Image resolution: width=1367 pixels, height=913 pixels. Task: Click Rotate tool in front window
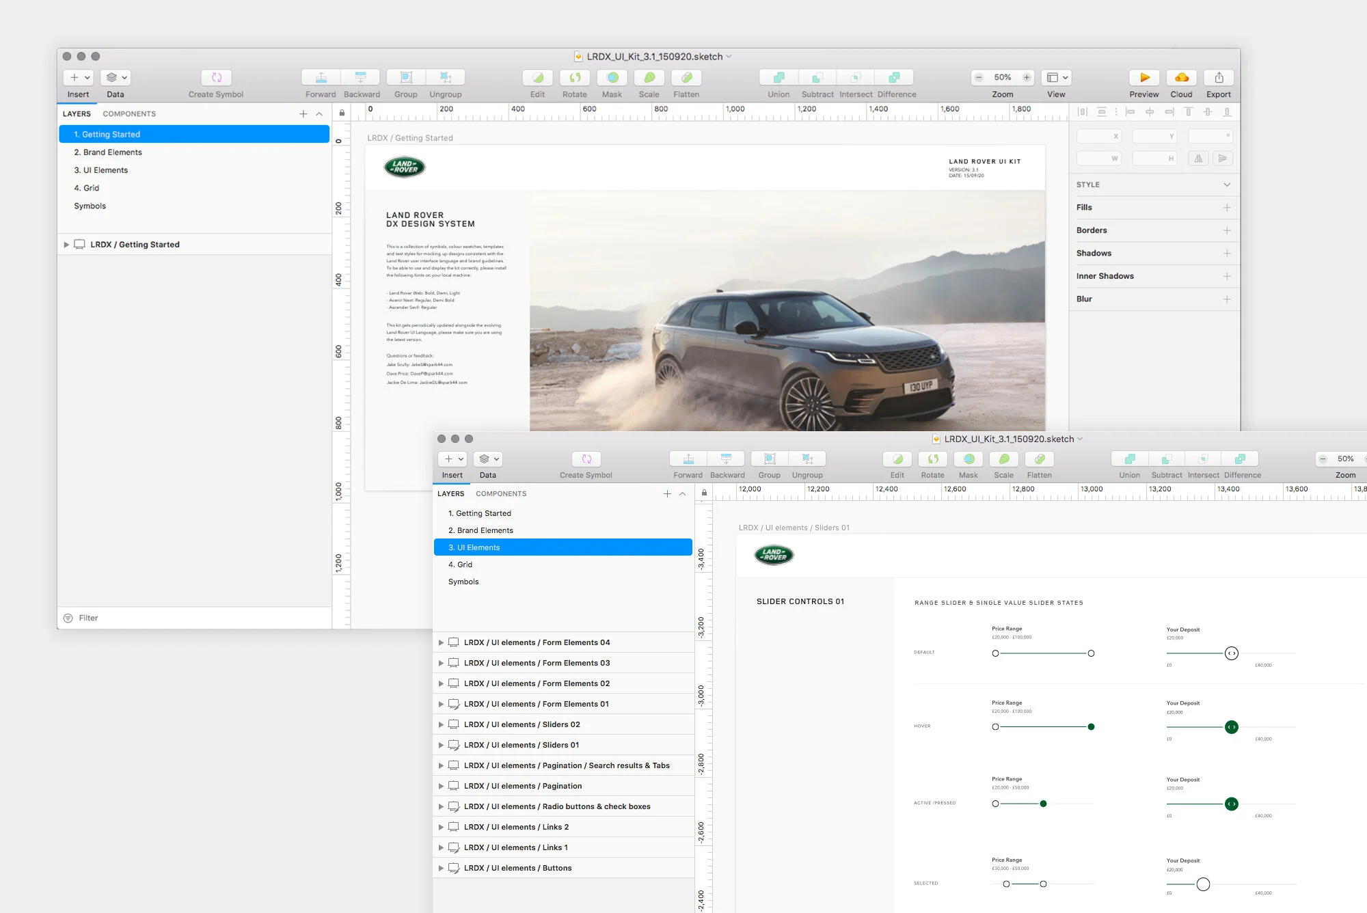point(932,459)
